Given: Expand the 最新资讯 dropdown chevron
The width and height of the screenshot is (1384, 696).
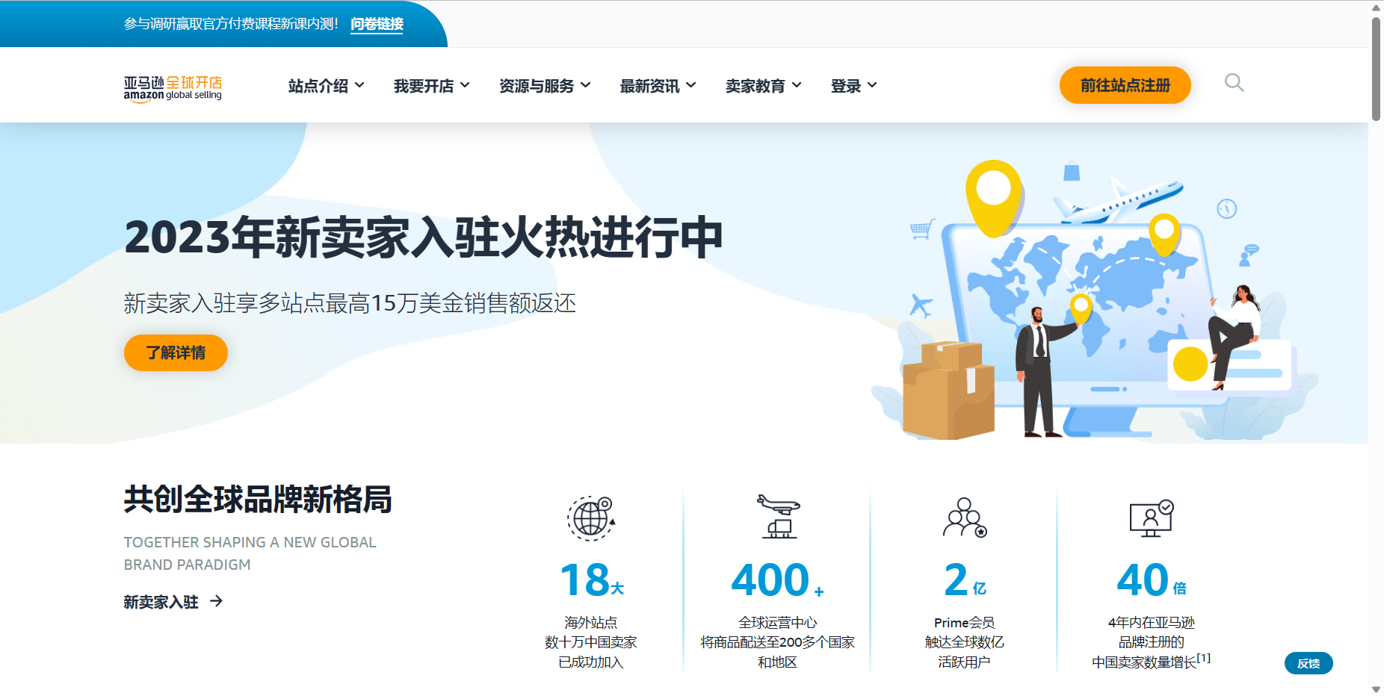Looking at the screenshot, I should pyautogui.click(x=691, y=85).
